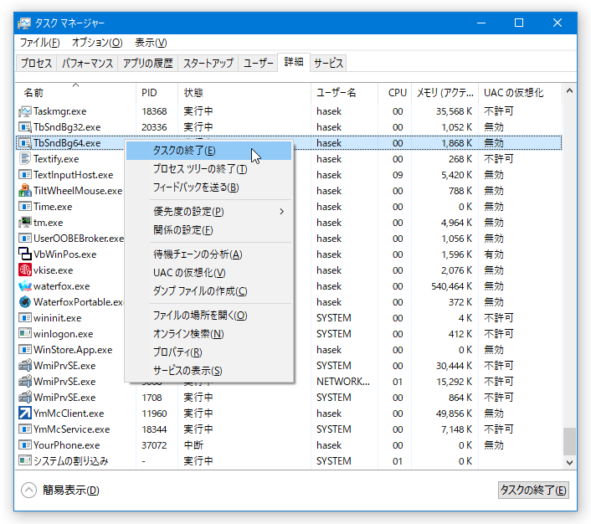Toggle UAC の仮想化(V) in the context menu
This screenshot has width=591, height=524.
pos(208,273)
